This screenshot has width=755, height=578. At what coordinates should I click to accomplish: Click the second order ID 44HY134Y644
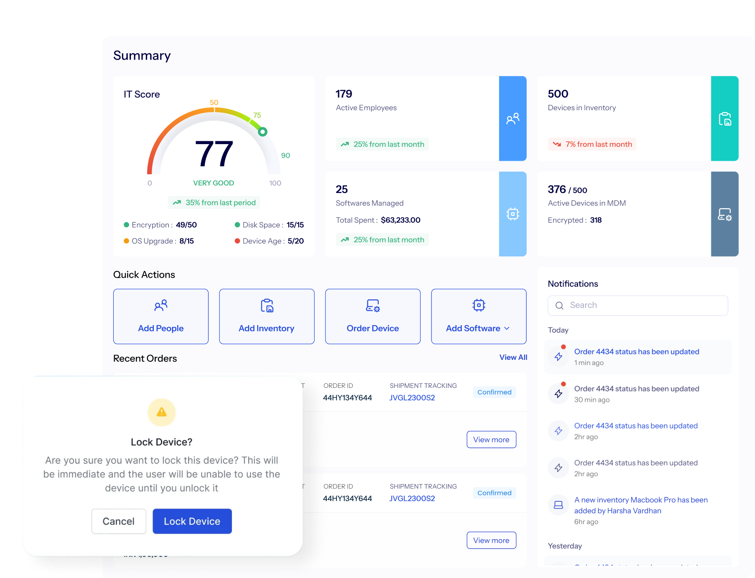(x=347, y=499)
